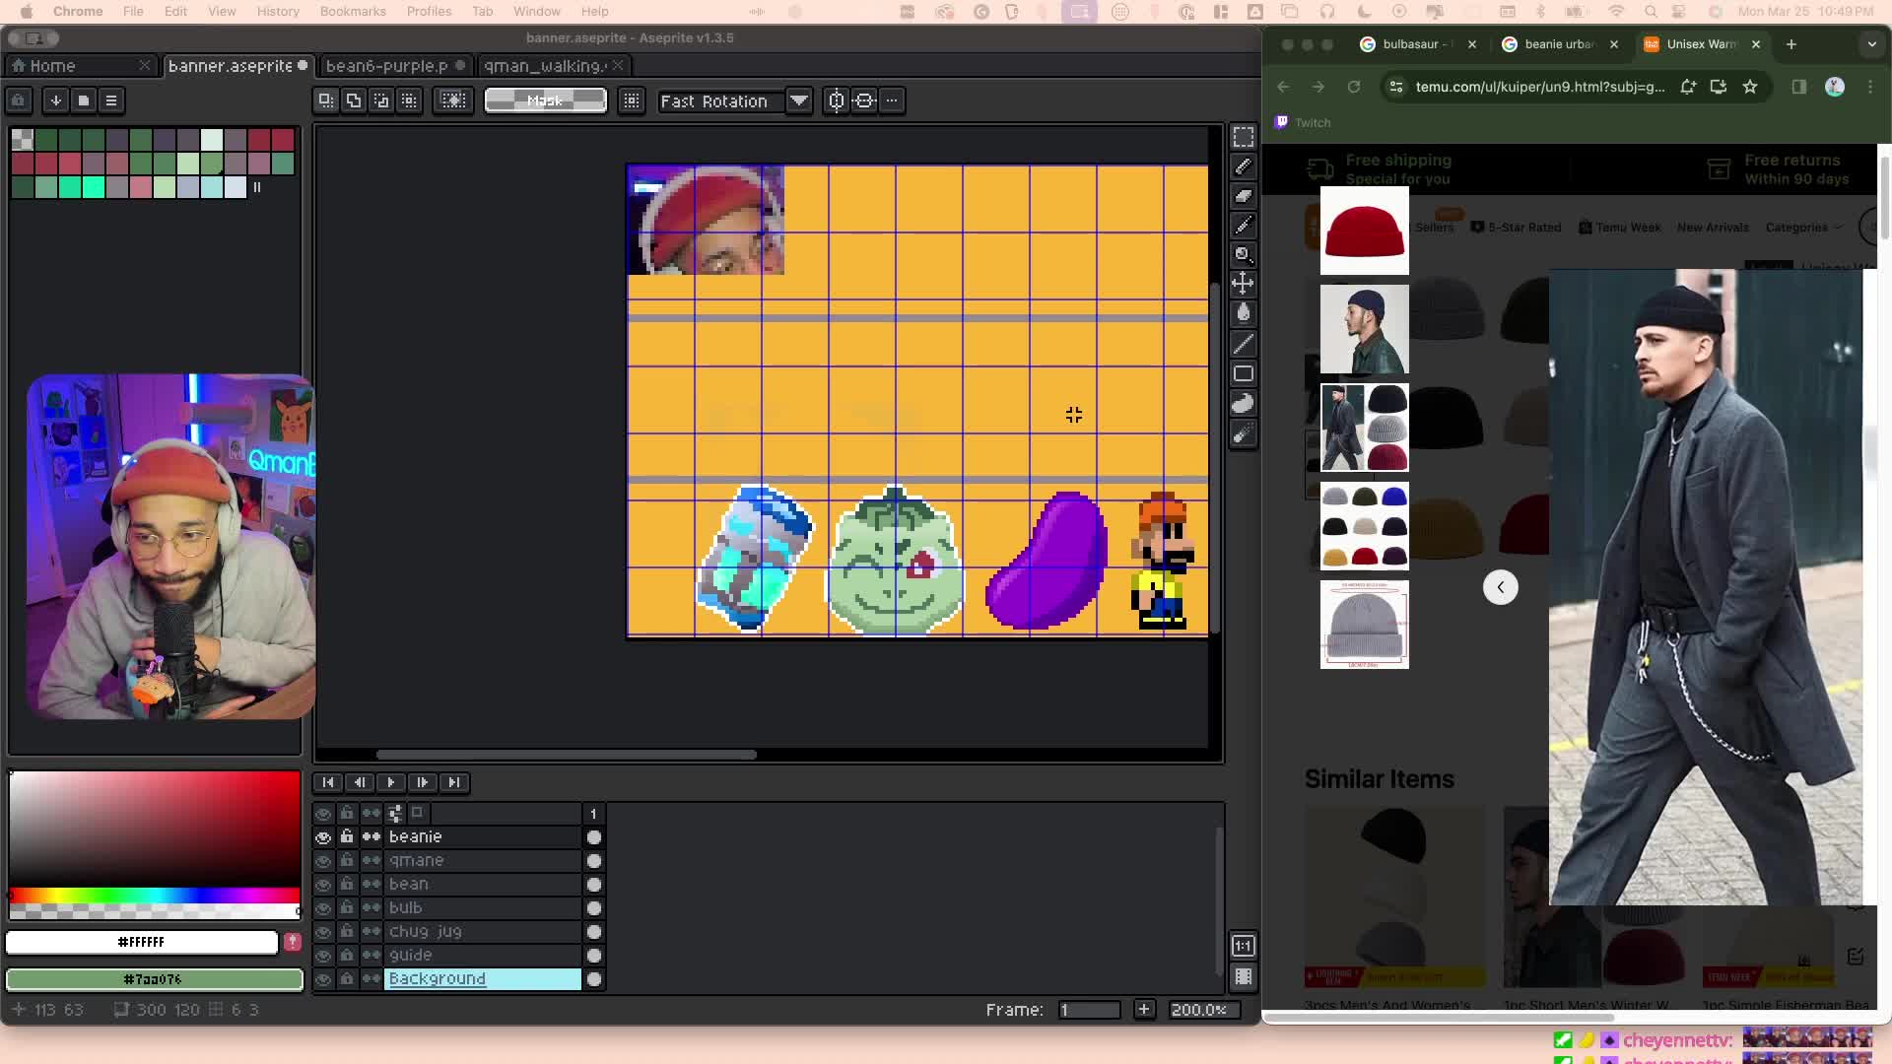Open palette options menu icon

111,100
